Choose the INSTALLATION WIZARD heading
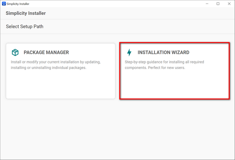235x160 pixels. [x=163, y=52]
